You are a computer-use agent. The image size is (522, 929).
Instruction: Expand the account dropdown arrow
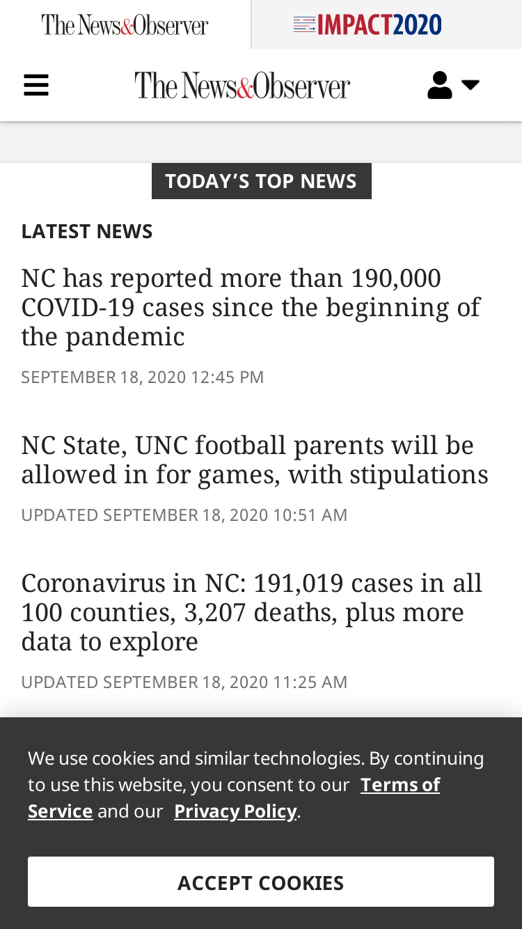click(470, 85)
